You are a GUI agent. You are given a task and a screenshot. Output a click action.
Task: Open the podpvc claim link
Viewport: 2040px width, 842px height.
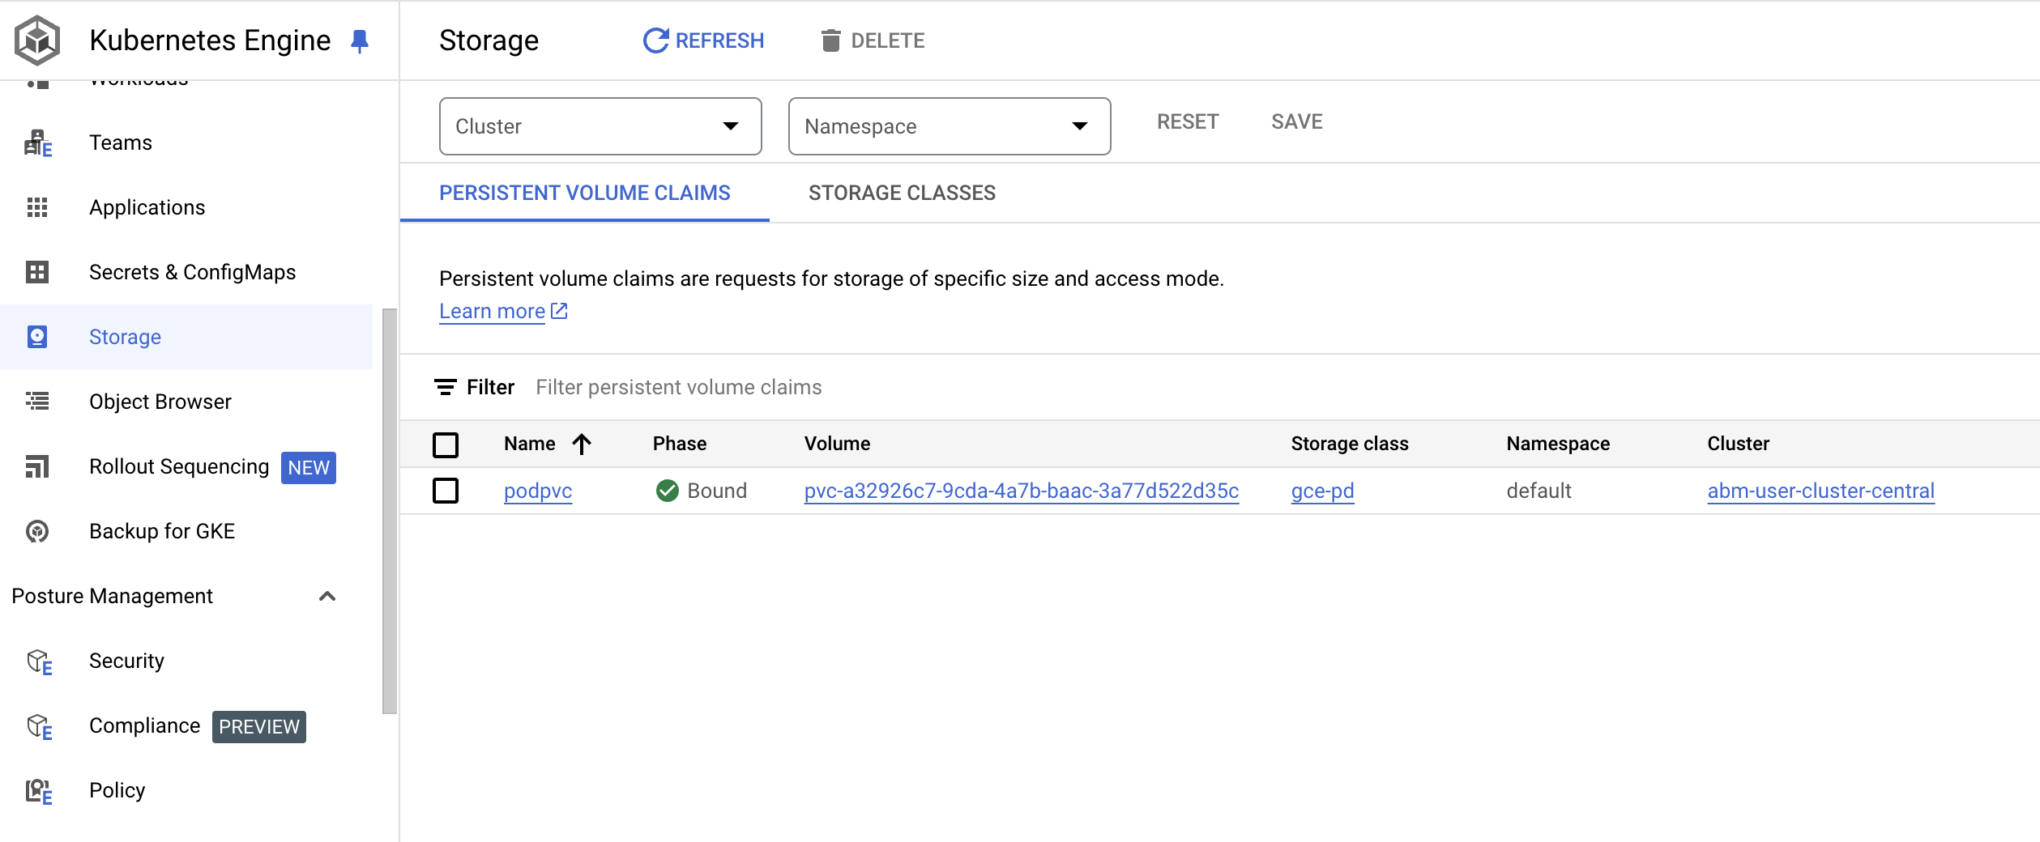point(538,491)
